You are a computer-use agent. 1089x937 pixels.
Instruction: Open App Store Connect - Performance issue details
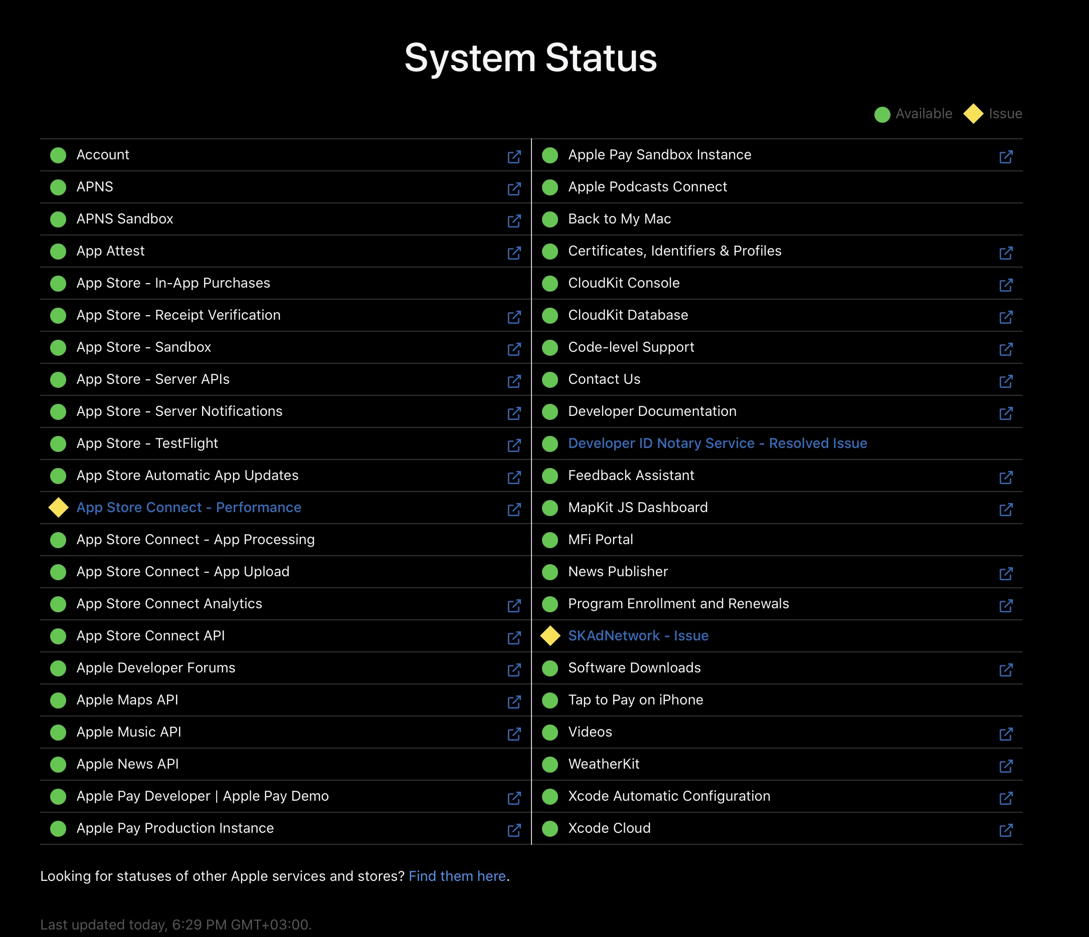pyautogui.click(x=189, y=508)
